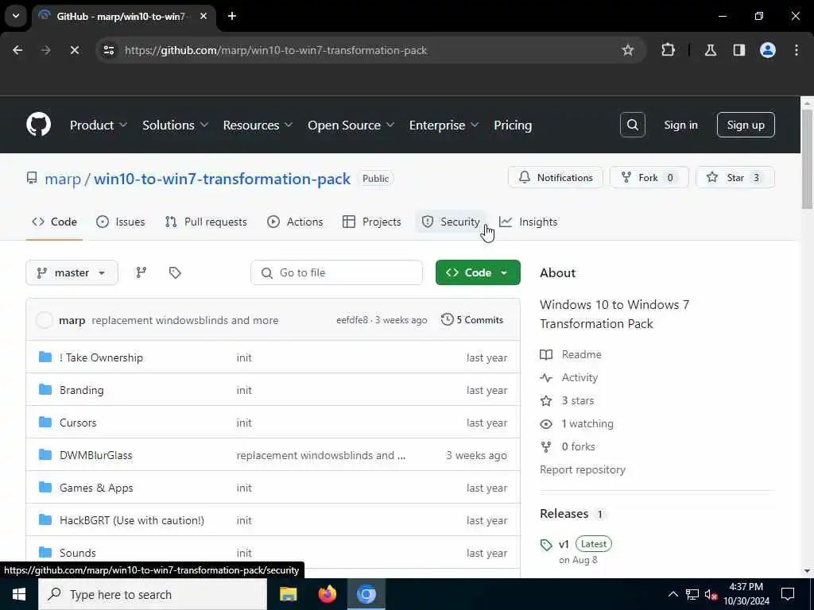
Task: Switch to the Projects tab
Action: pyautogui.click(x=372, y=222)
